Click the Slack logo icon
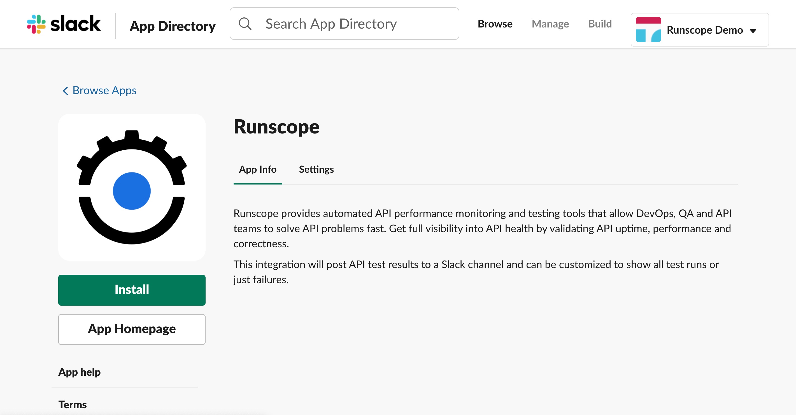Screen dimensions: 796x415 36,24
